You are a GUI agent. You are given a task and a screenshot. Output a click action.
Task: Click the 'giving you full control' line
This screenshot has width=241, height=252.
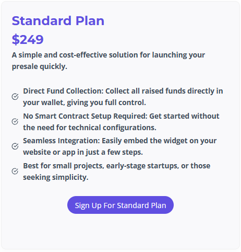[x=85, y=102]
